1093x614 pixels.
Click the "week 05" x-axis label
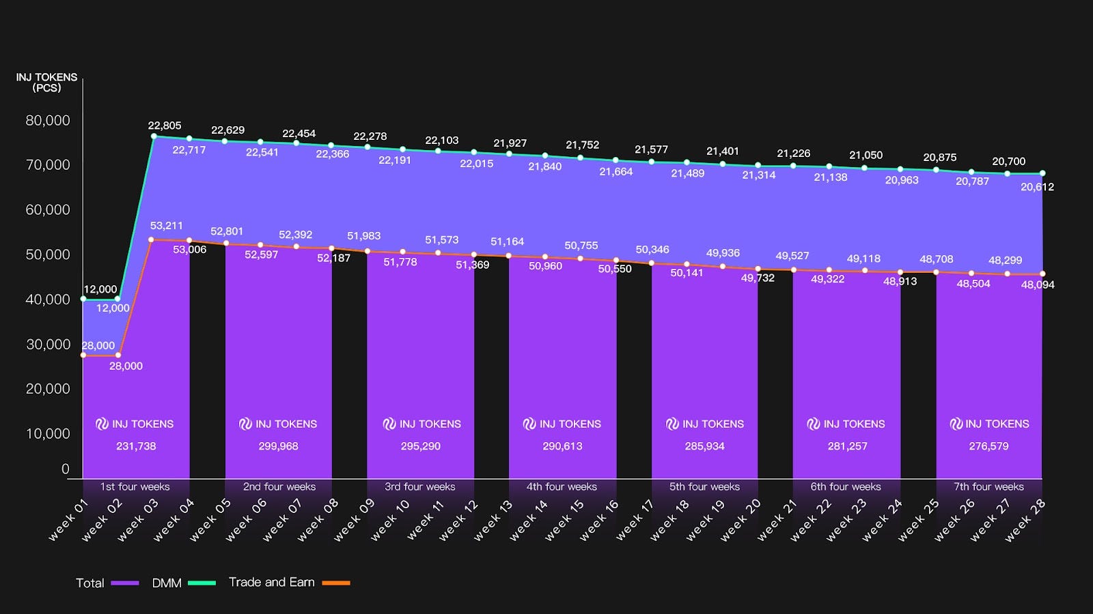[x=210, y=521]
